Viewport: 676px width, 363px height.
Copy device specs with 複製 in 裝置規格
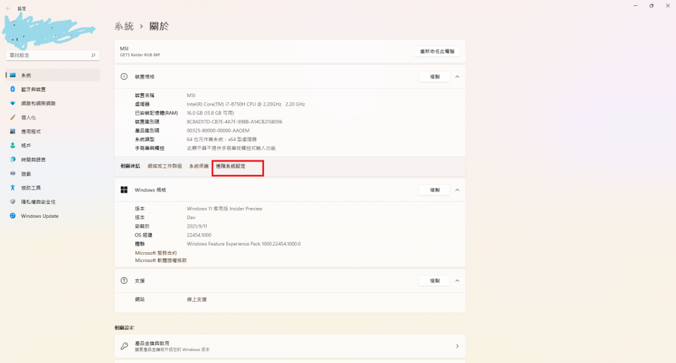pos(434,77)
